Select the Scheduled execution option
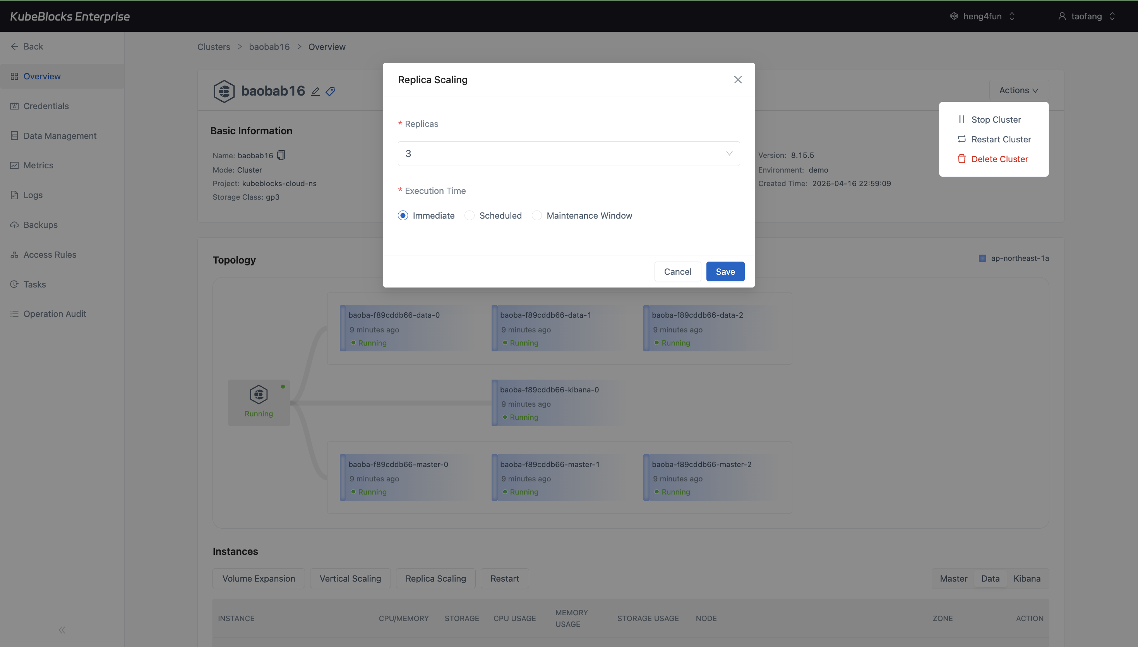1138x647 pixels. tap(469, 216)
